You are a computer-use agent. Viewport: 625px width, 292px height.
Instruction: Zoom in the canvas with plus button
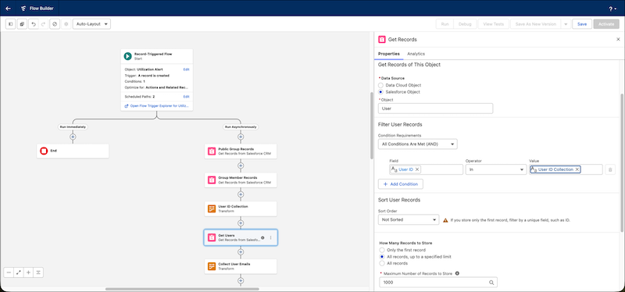click(28, 272)
